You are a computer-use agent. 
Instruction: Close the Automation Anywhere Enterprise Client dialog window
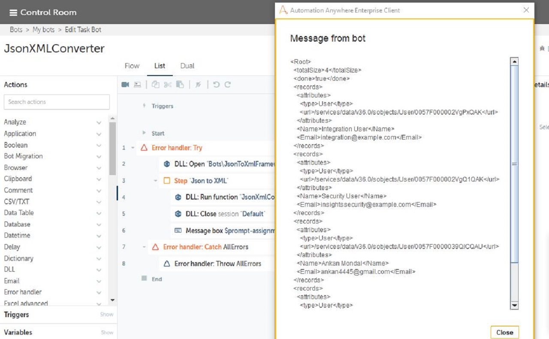click(x=526, y=10)
